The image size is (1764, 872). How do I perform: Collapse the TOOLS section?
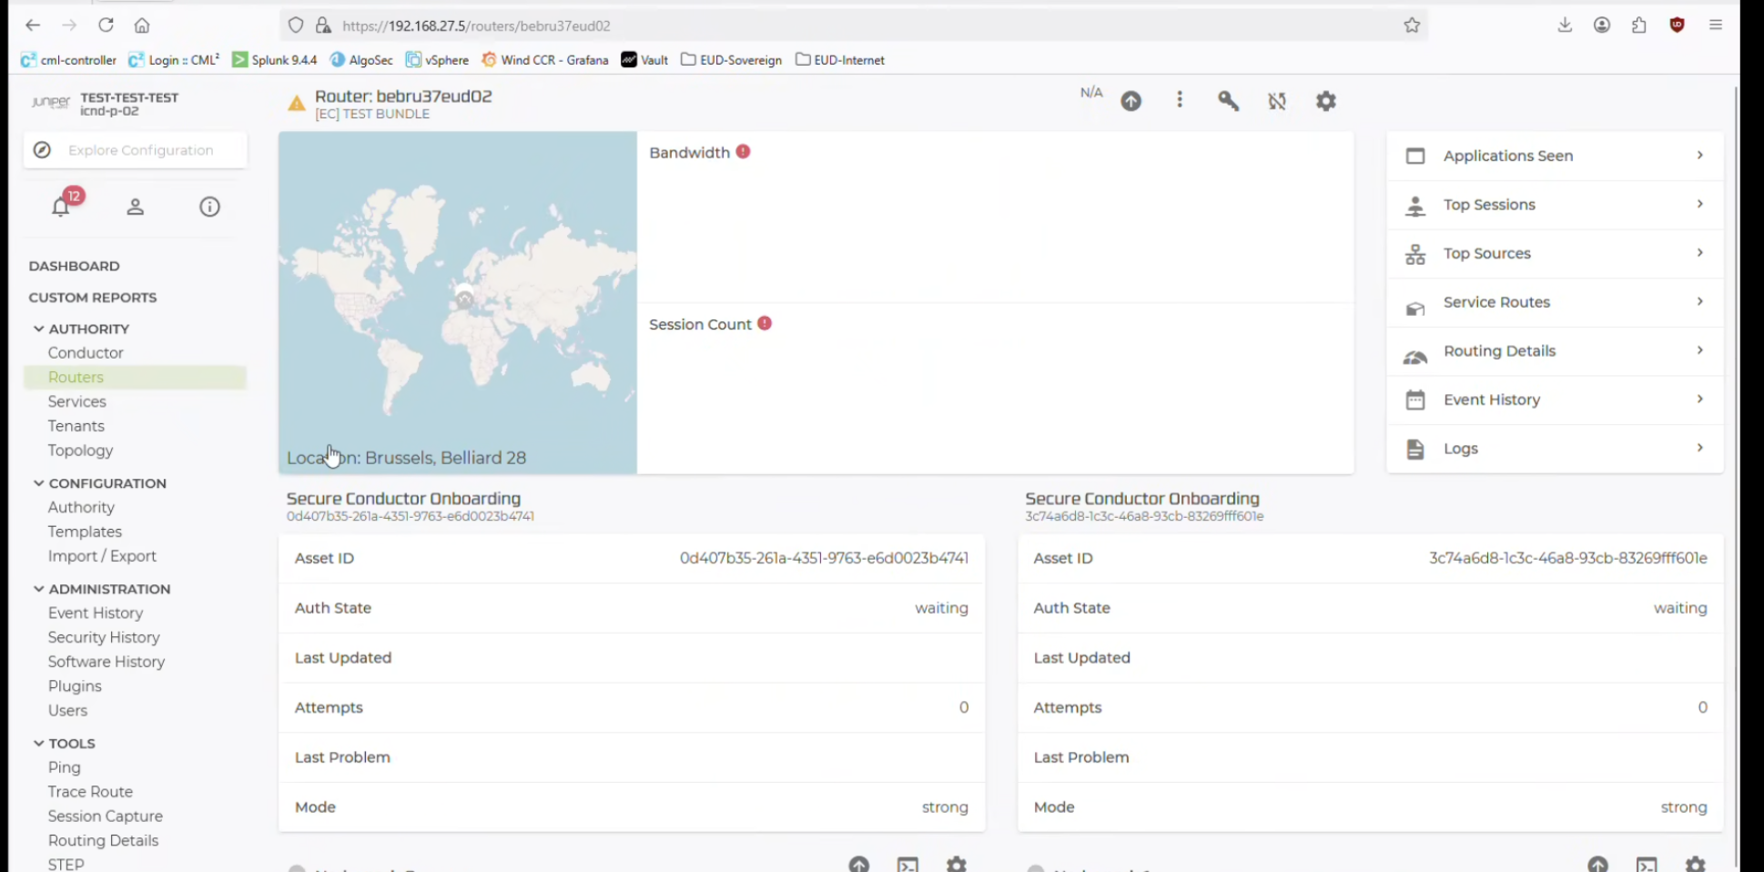(38, 744)
